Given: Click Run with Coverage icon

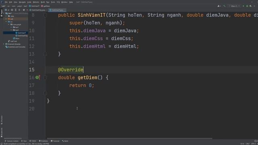Looking at the screenshot, I should pyautogui.click(x=251, y=6).
